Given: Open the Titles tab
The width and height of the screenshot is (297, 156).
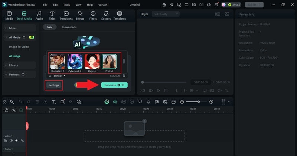Looking at the screenshot, I should point(52,16).
